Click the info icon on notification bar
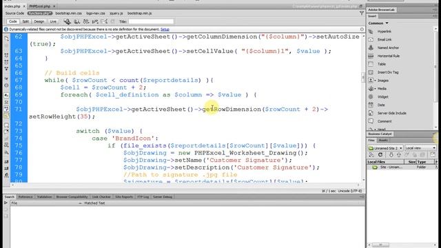Image resolution: width=441 pixels, height=248 pixels. pyautogui.click(x=6, y=29)
